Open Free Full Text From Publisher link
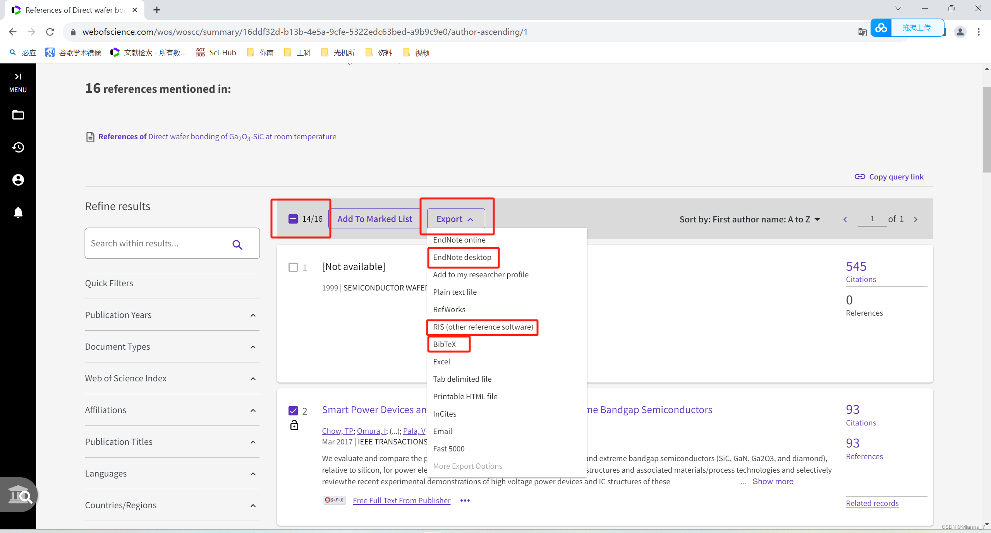The width and height of the screenshot is (991, 533). click(401, 501)
